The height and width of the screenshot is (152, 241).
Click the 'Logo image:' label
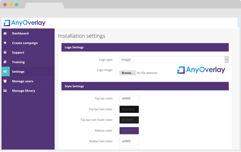coord(105,70)
